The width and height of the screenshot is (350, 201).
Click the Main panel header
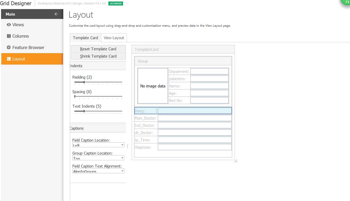32,14
